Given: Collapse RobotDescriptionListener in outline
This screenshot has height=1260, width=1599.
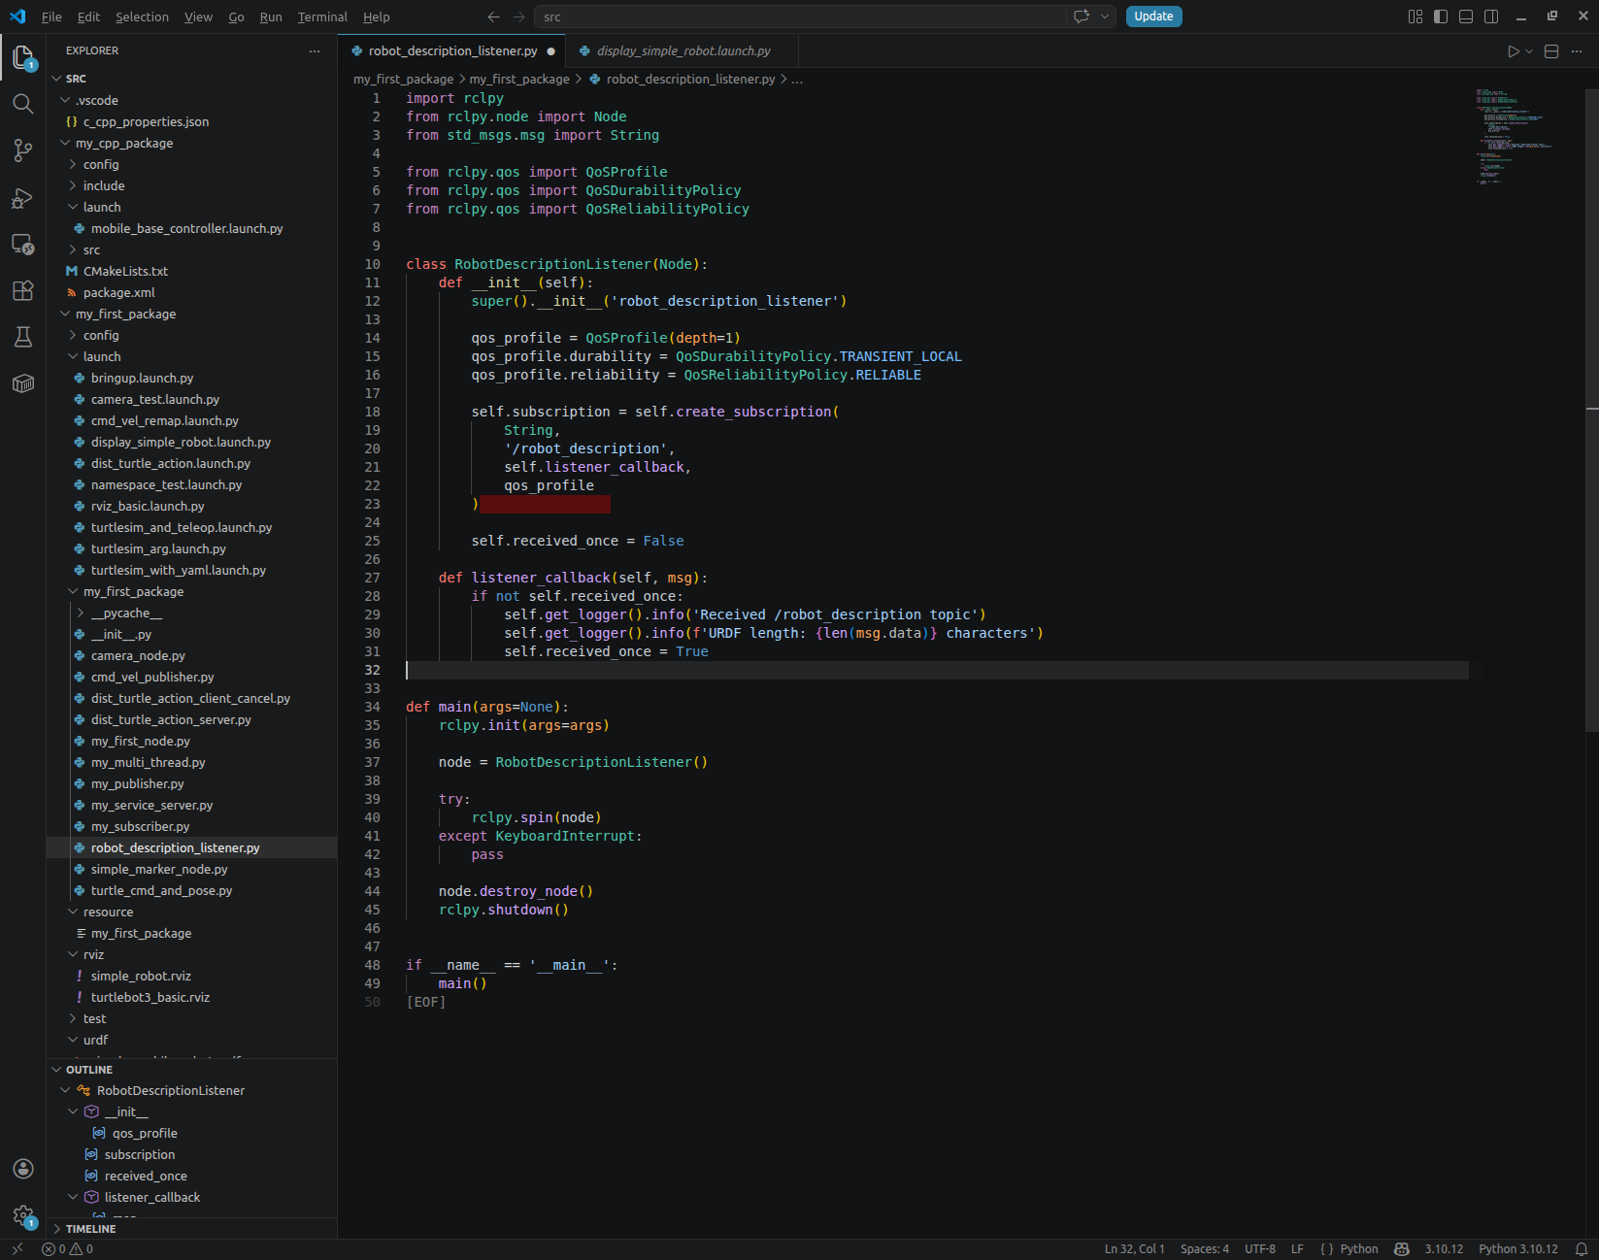Looking at the screenshot, I should click(x=66, y=1091).
